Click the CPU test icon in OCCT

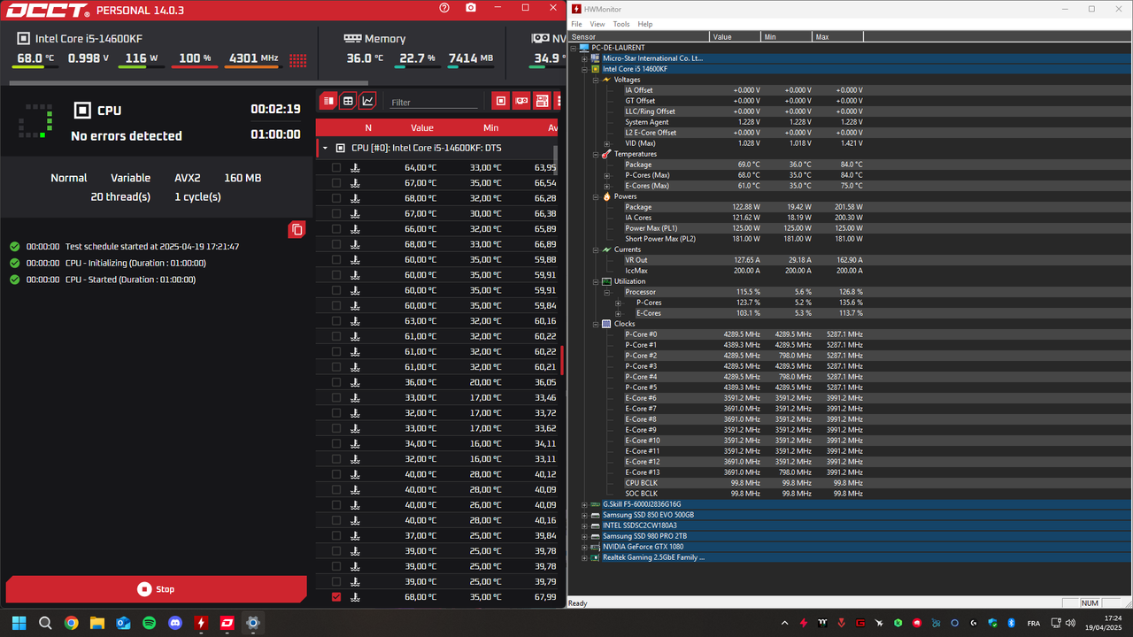[x=82, y=111]
